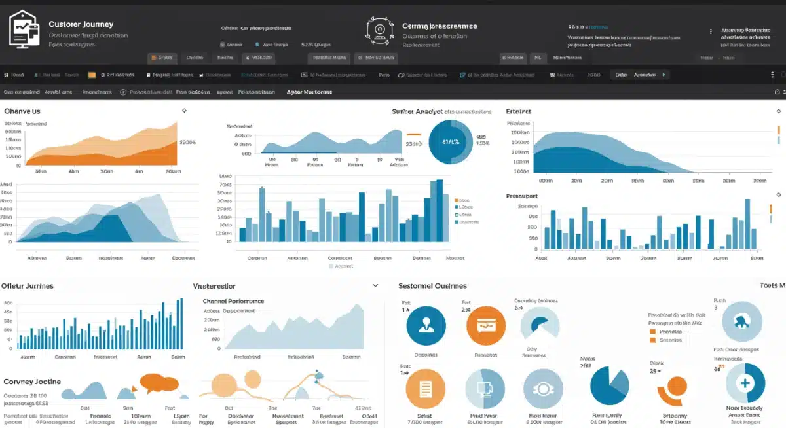Screen dimensions: 786x428
Task: Select the person icon in Sestomel Outlines panel
Action: [426, 325]
